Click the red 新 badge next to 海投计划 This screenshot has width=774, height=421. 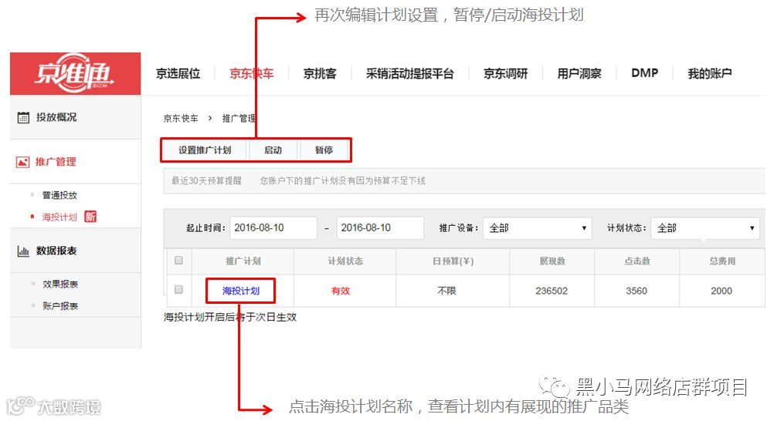tap(90, 217)
